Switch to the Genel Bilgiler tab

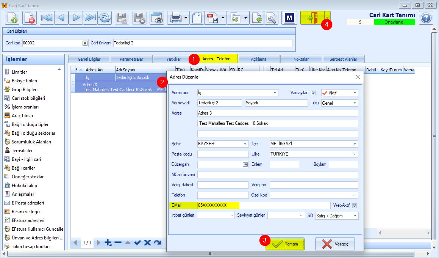(89, 59)
